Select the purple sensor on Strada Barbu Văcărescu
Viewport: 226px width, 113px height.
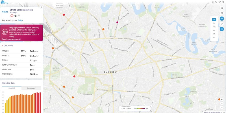click(117, 22)
